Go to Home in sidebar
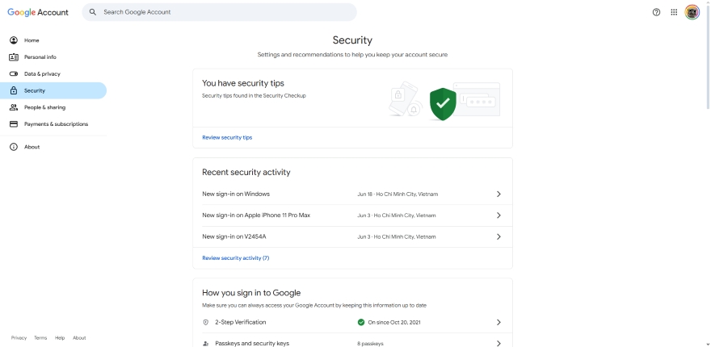711x347 pixels. click(x=53, y=40)
